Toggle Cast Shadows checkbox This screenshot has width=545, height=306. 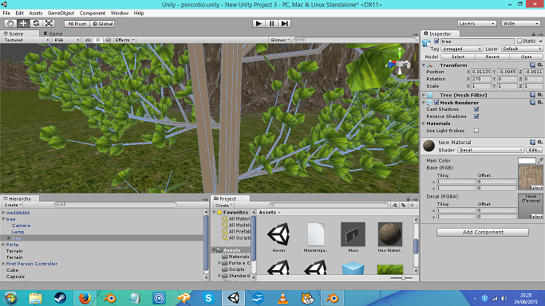(476, 109)
